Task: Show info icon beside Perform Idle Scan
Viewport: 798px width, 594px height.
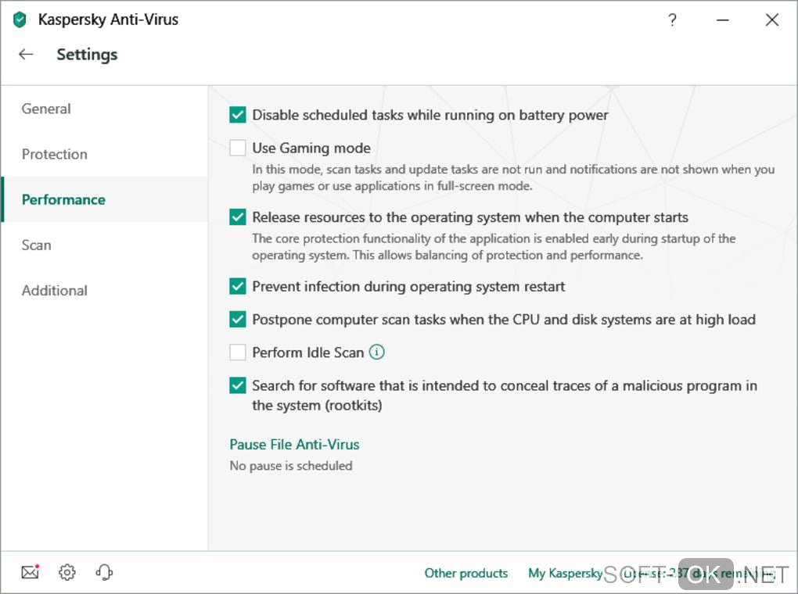Action: 377,352
